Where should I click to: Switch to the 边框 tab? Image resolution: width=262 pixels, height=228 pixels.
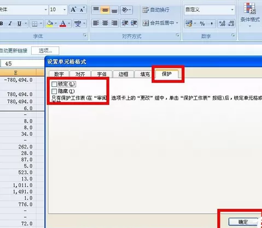tap(124, 74)
